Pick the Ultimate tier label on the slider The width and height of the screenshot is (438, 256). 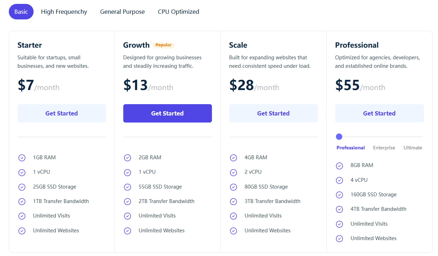coord(413,148)
